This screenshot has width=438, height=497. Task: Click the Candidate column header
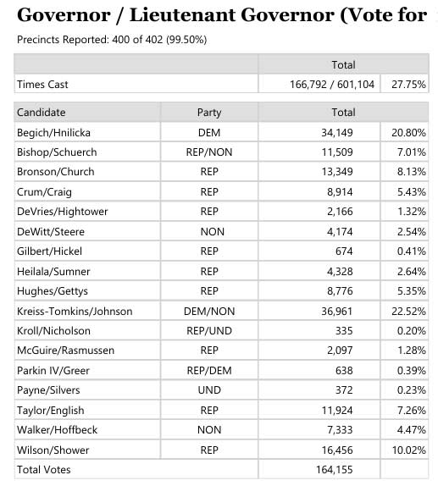click(42, 113)
